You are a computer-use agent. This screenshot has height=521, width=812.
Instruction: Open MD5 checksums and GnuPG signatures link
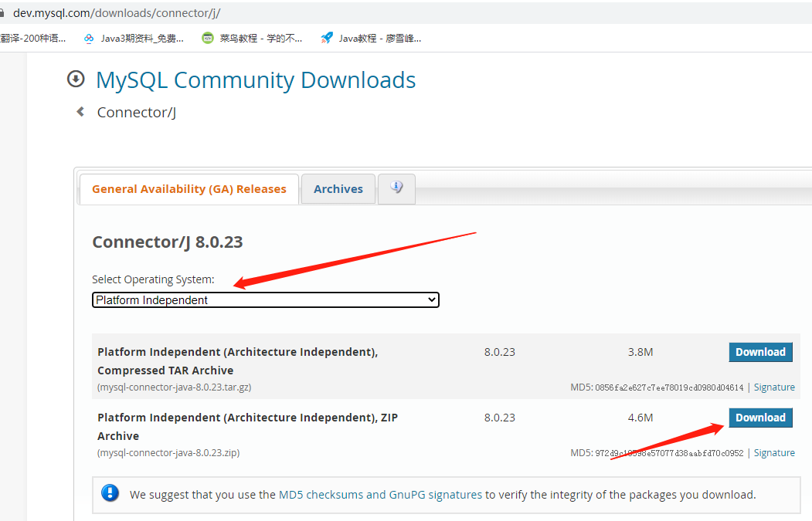point(380,495)
